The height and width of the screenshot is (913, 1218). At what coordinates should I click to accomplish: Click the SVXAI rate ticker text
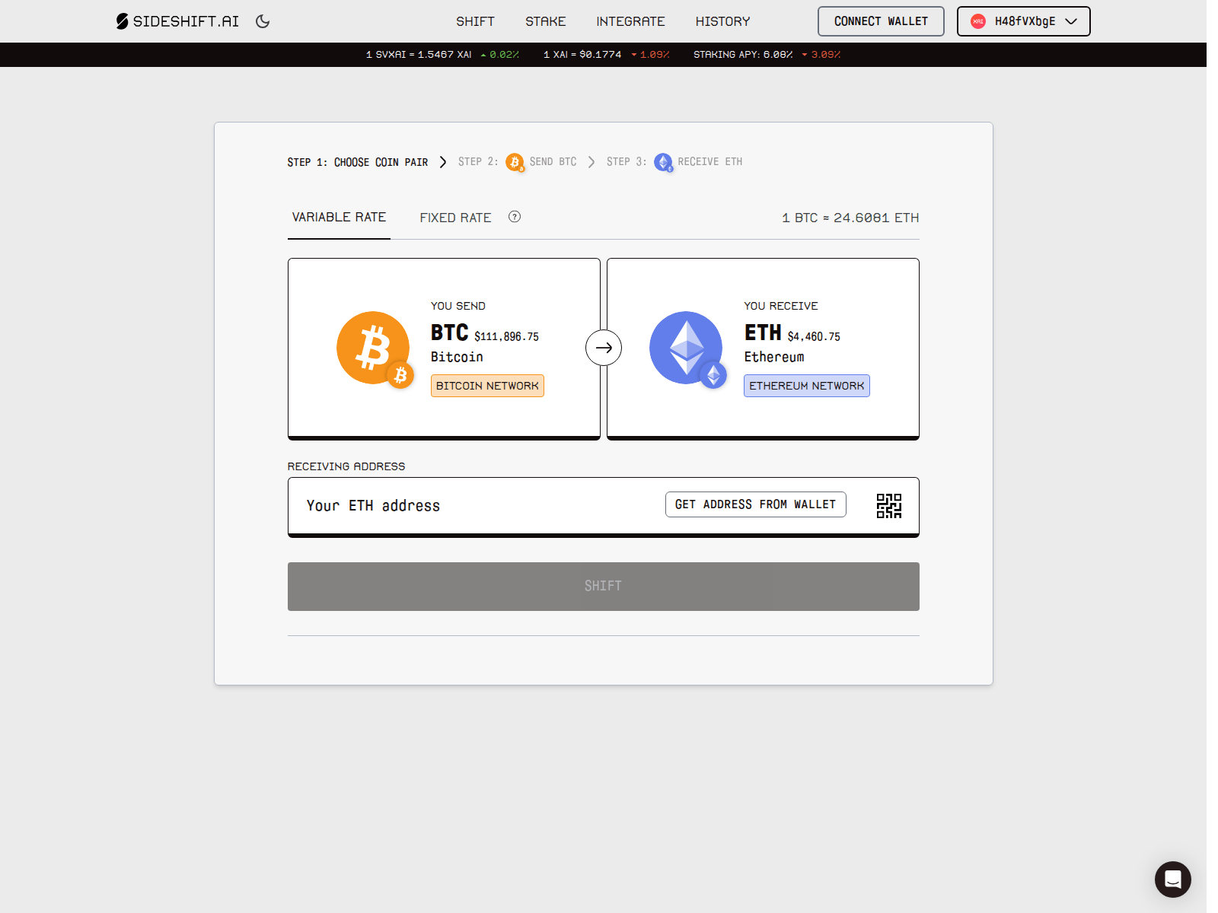[419, 55]
